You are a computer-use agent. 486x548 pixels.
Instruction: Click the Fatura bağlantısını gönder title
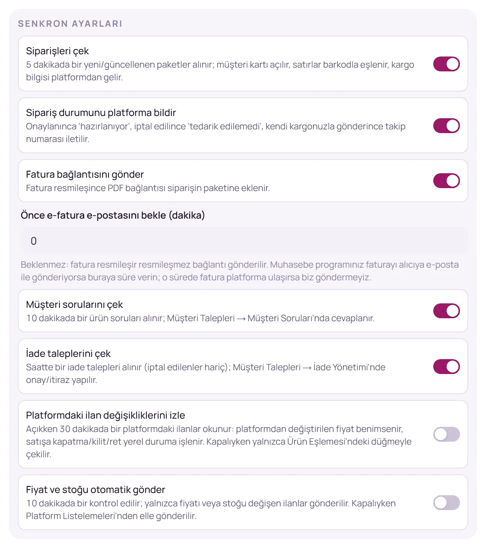click(85, 174)
